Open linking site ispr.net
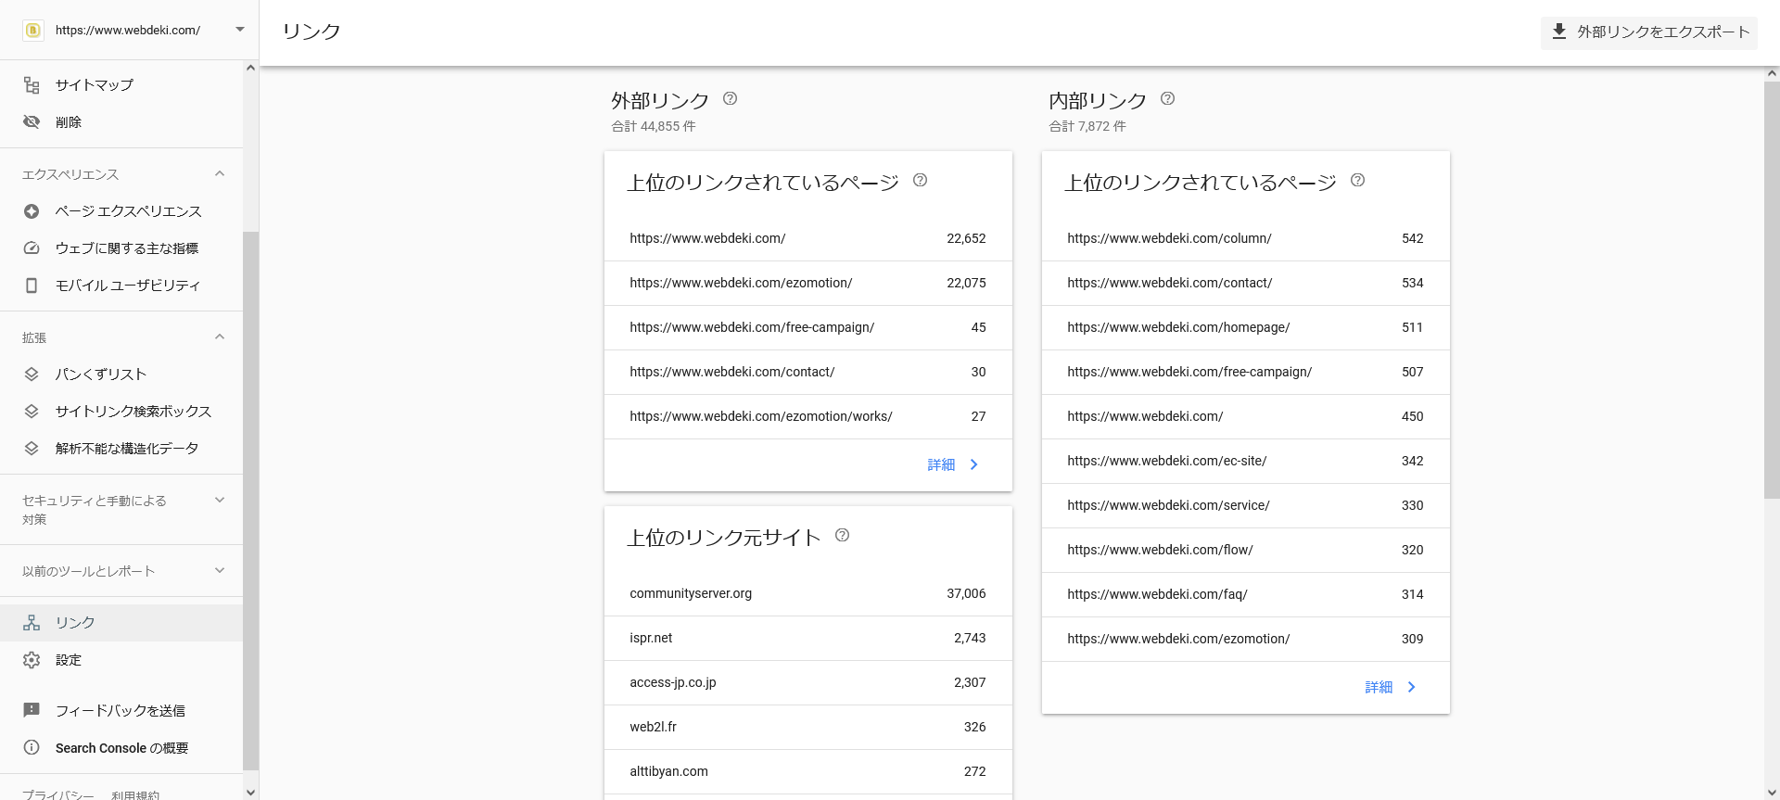 pyautogui.click(x=808, y=638)
